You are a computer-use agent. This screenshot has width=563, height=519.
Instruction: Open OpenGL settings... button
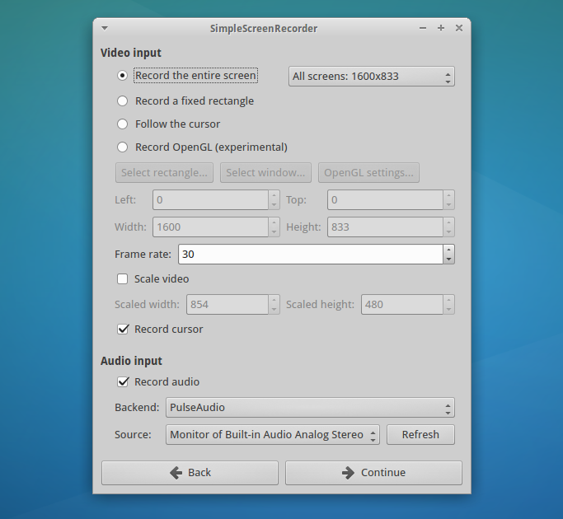click(368, 173)
